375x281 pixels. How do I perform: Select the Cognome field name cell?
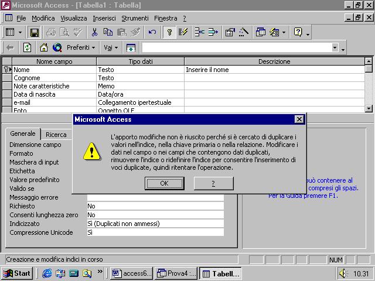click(x=54, y=78)
